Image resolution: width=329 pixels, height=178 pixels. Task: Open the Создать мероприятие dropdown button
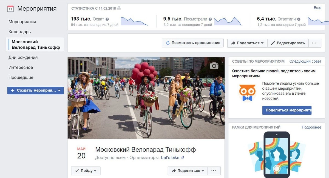tap(36, 91)
